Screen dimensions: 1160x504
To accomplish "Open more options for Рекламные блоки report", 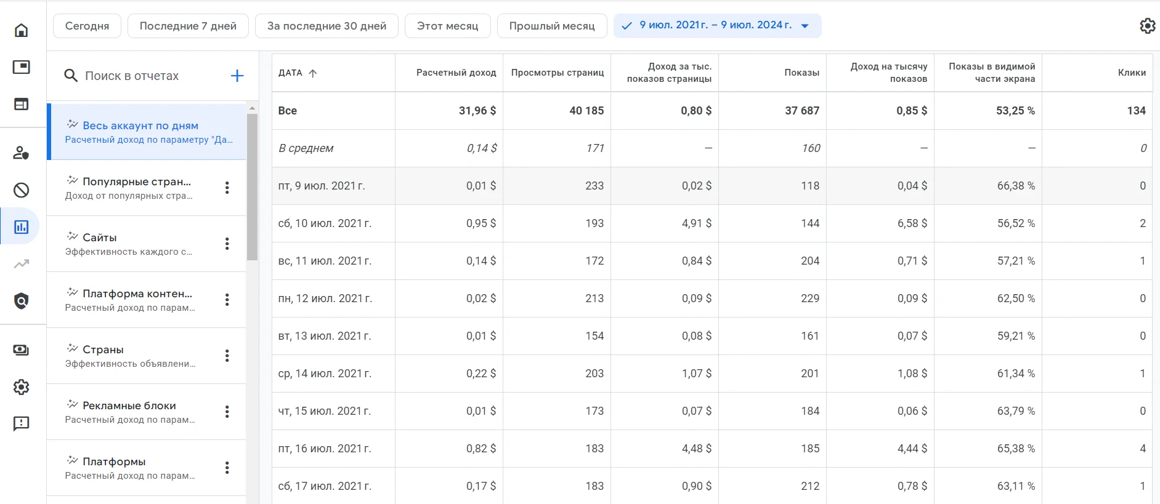I will point(227,412).
